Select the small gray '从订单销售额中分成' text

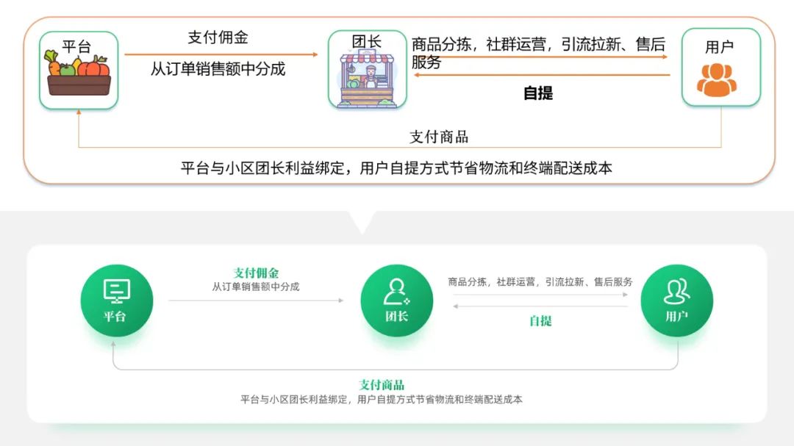point(256,287)
